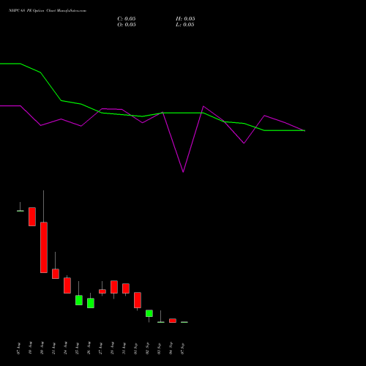The width and height of the screenshot is (366, 366).
Task: Click the open price value O: 0.05
Action: (x=127, y=25)
